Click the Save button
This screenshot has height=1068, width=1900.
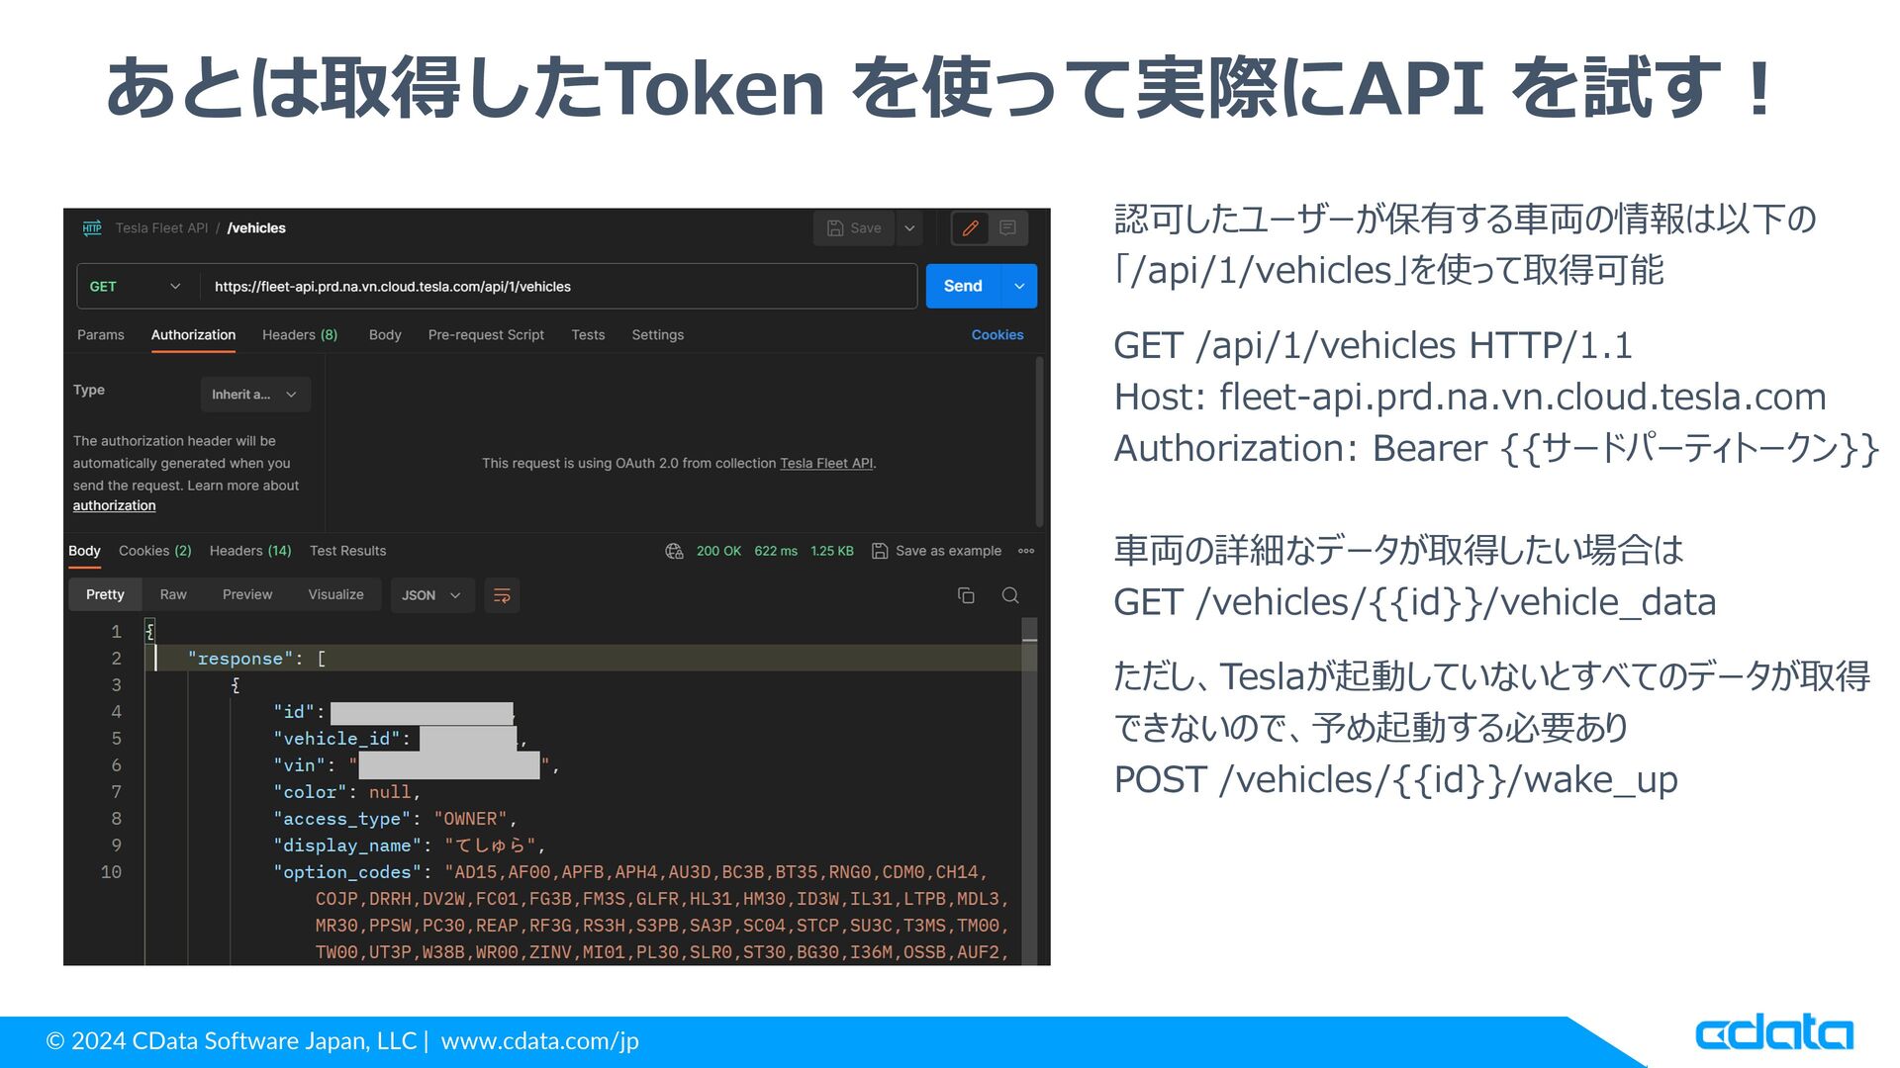854,228
